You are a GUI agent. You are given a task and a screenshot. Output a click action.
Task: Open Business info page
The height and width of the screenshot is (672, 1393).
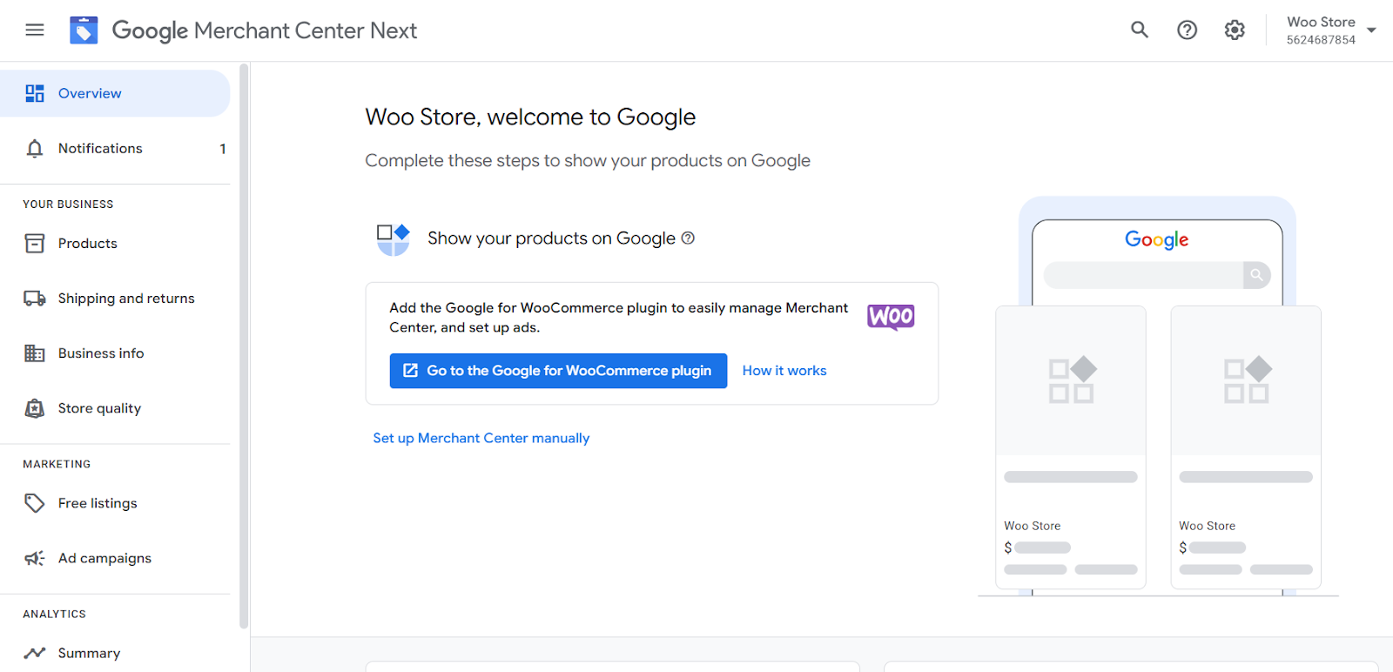(115, 353)
